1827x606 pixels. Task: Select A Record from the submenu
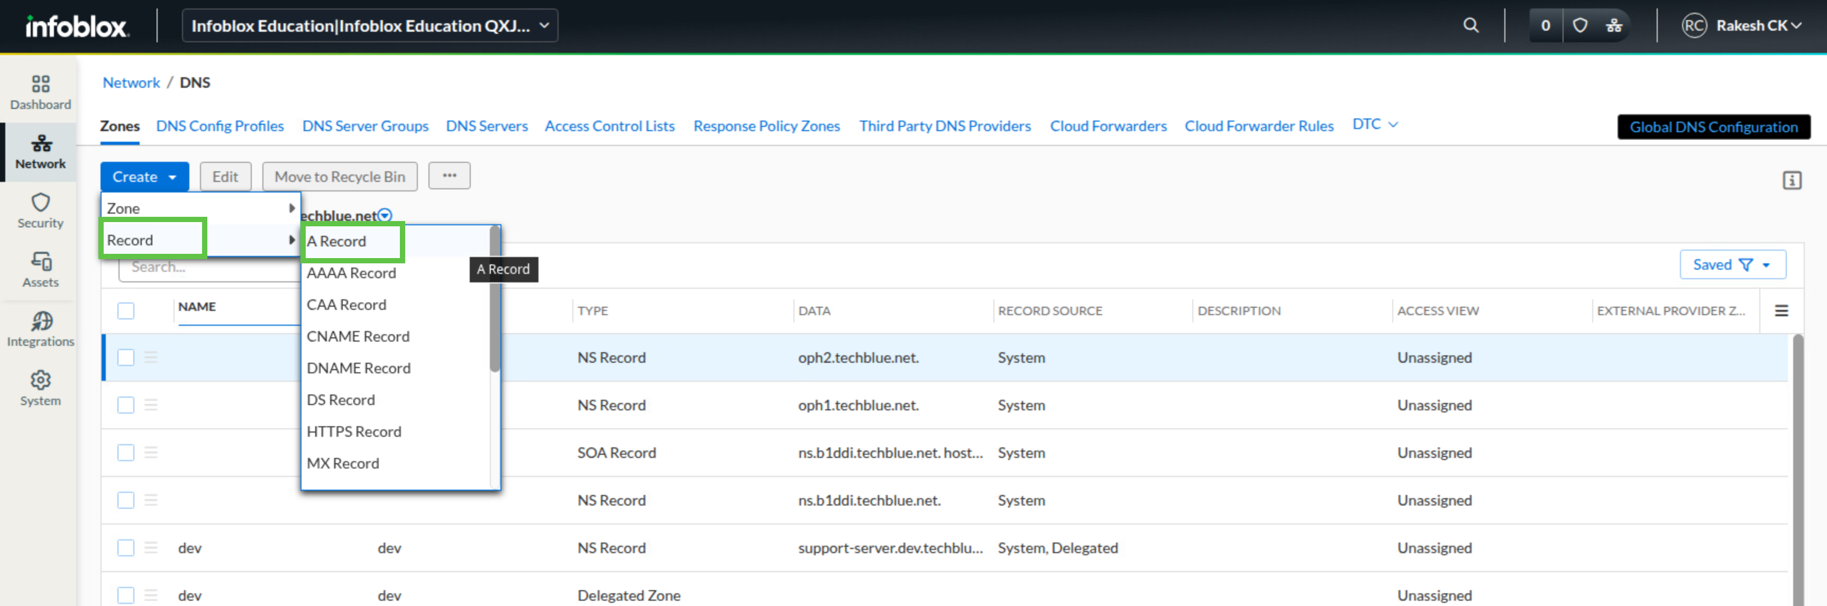[396, 241]
